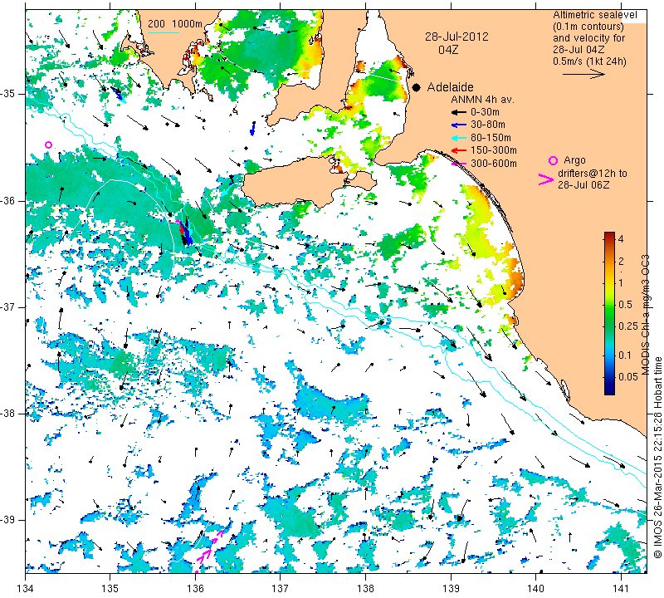Click the longitude tick label 141

click(621, 588)
